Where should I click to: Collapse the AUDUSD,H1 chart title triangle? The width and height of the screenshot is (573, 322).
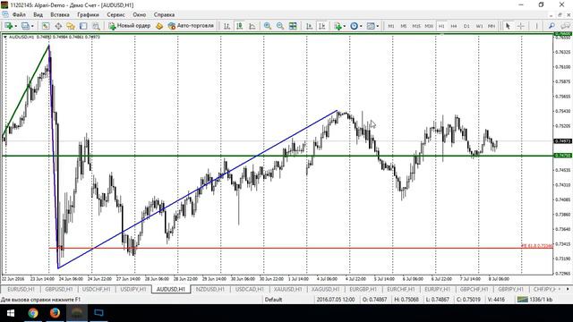pyautogui.click(x=5, y=37)
